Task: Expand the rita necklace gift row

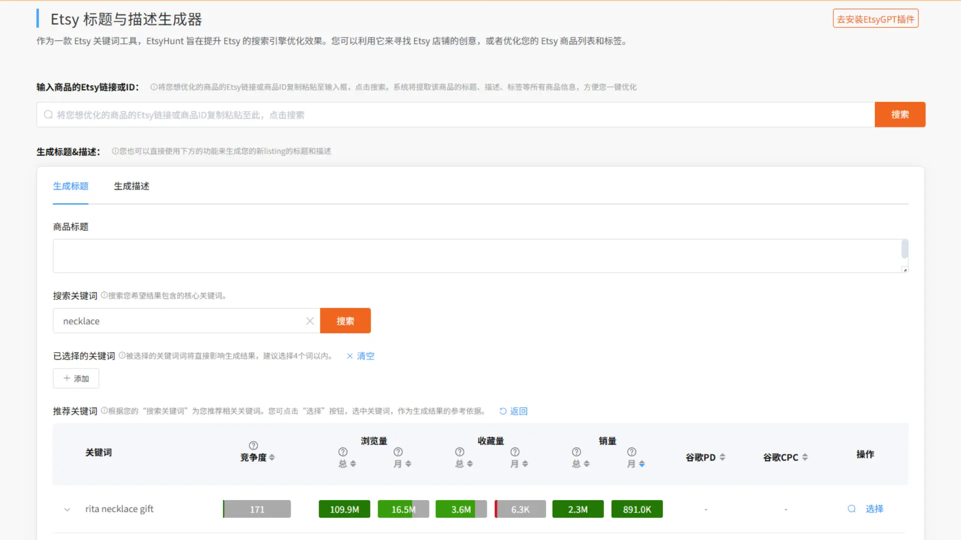Action: [67, 509]
